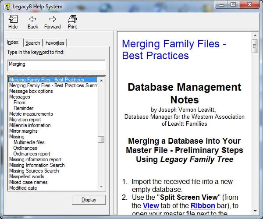Click the index list scrollbar thumb
Screen dimensions: 263x219
(x=101, y=139)
